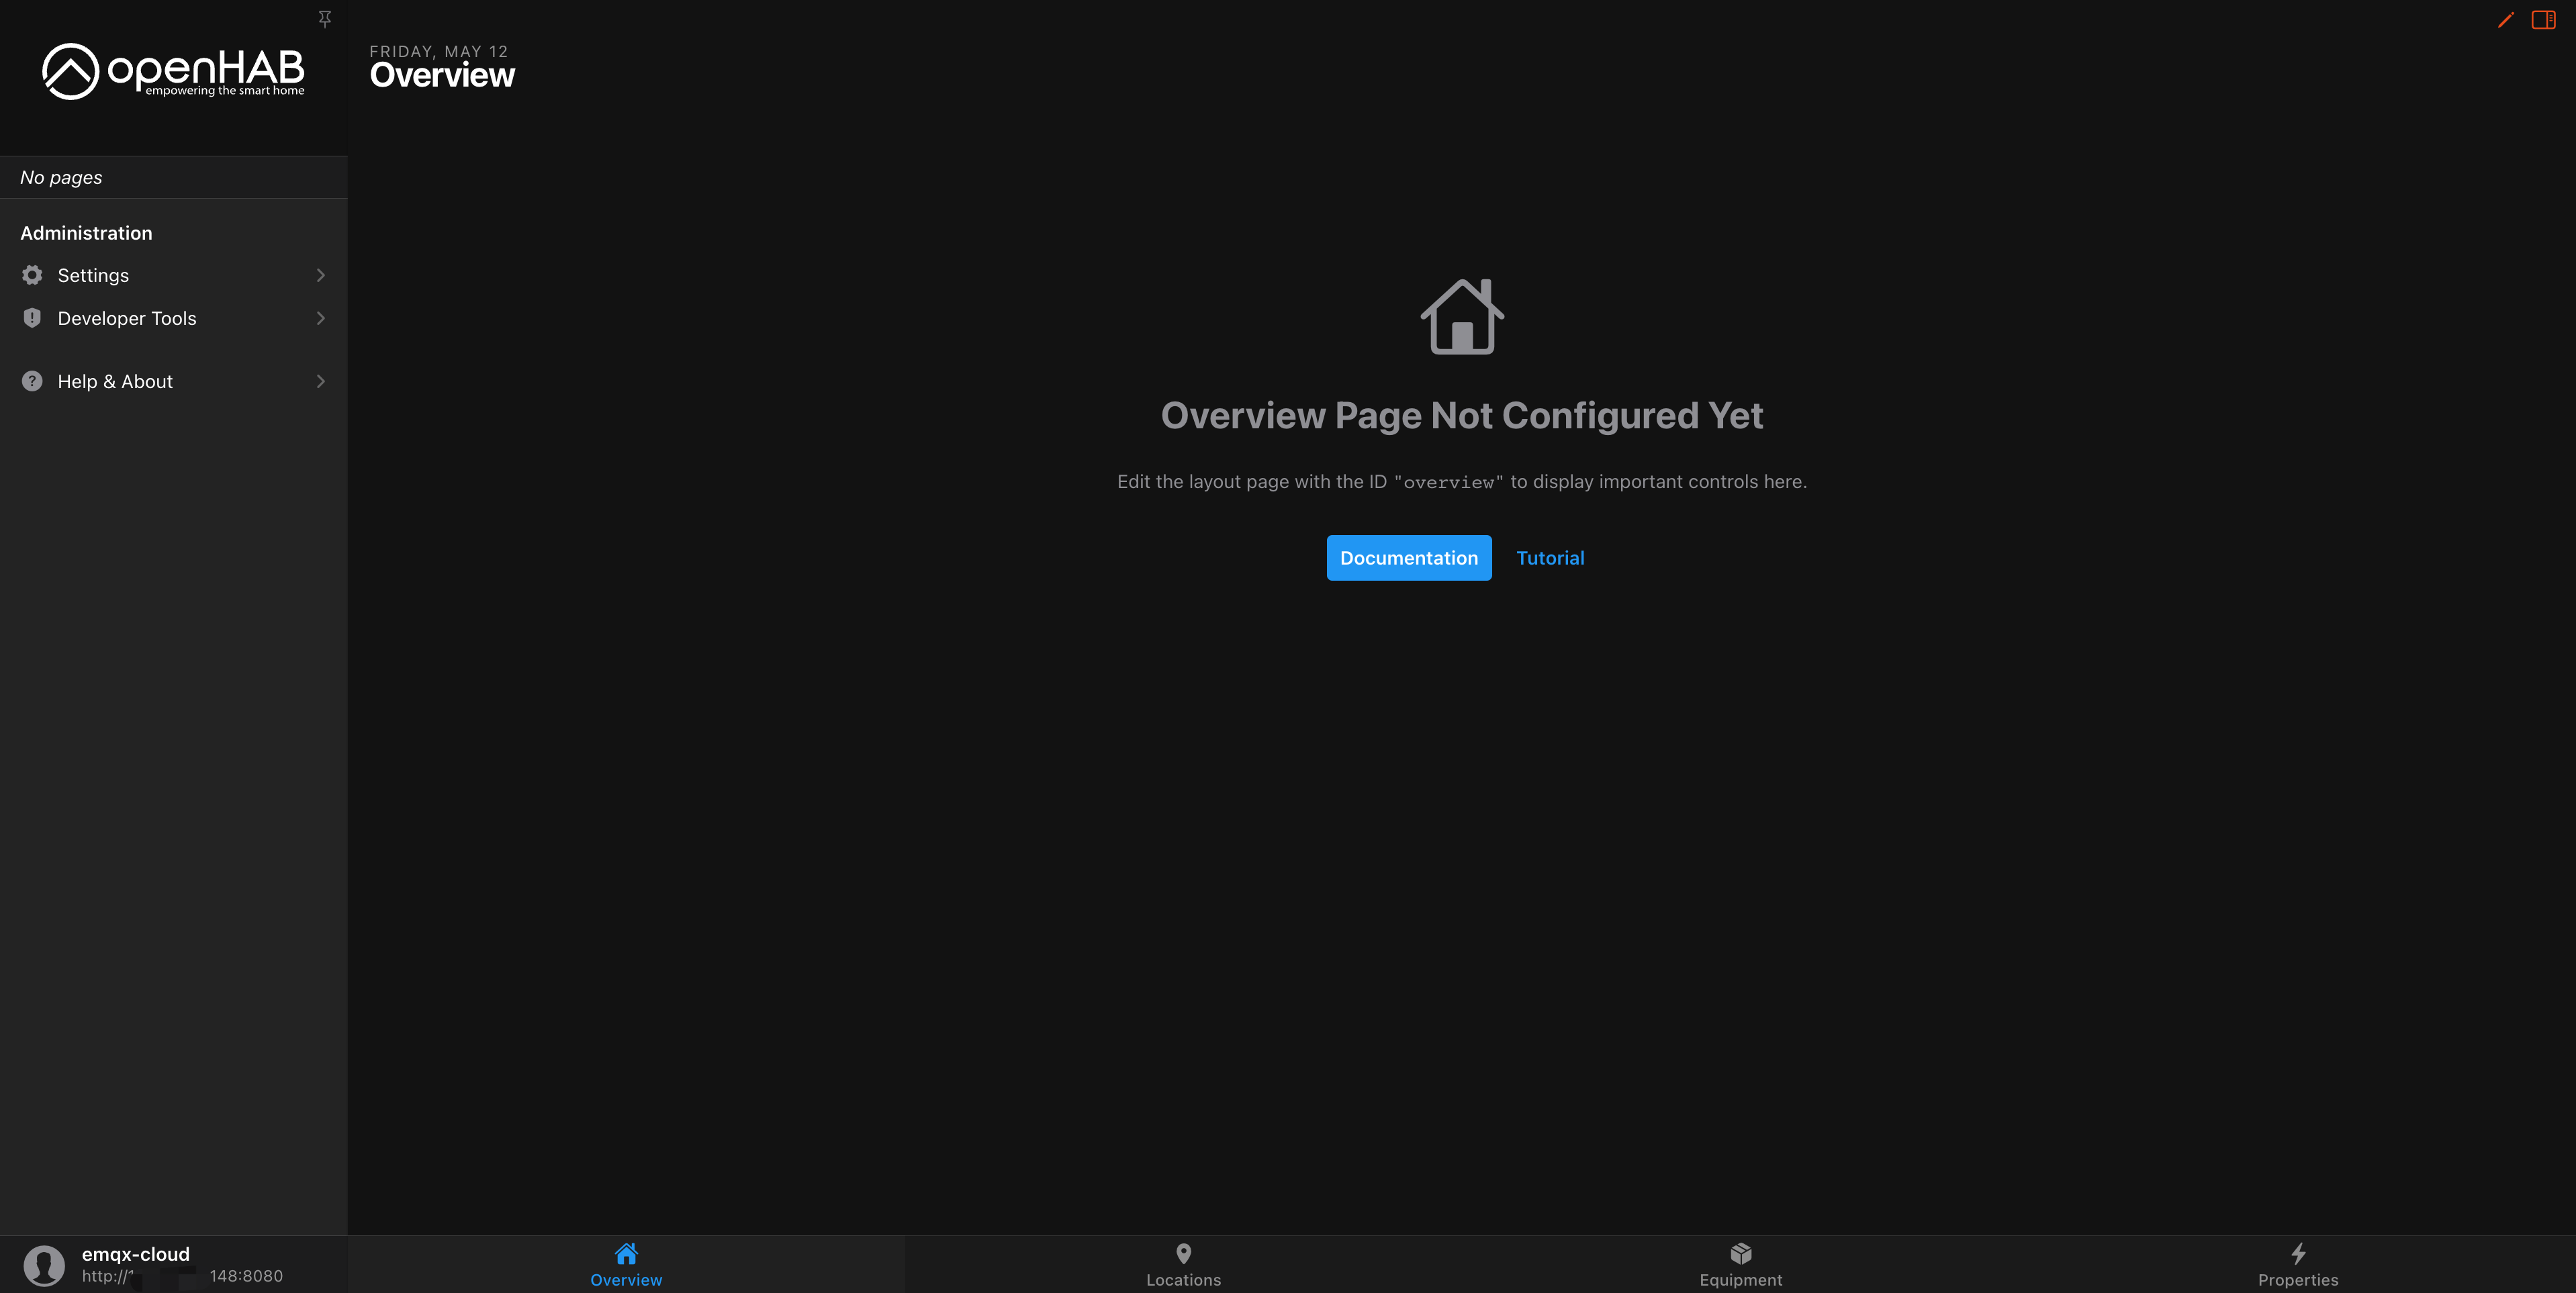The width and height of the screenshot is (2576, 1293).
Task: Select the Locations pin icon
Action: point(1183,1253)
